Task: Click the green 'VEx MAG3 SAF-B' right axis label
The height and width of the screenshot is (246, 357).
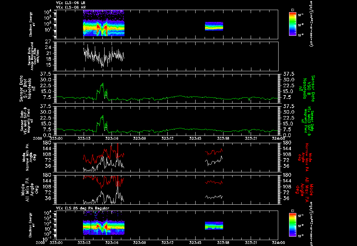Action: [x=307, y=121]
